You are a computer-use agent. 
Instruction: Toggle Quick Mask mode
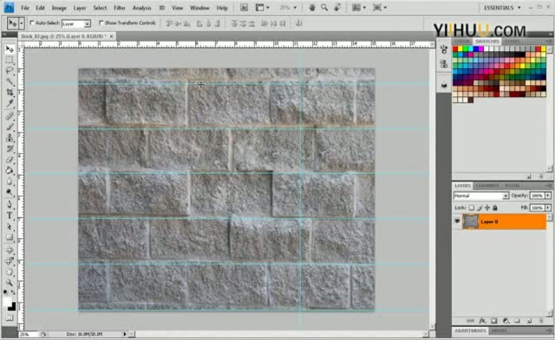[x=9, y=318]
